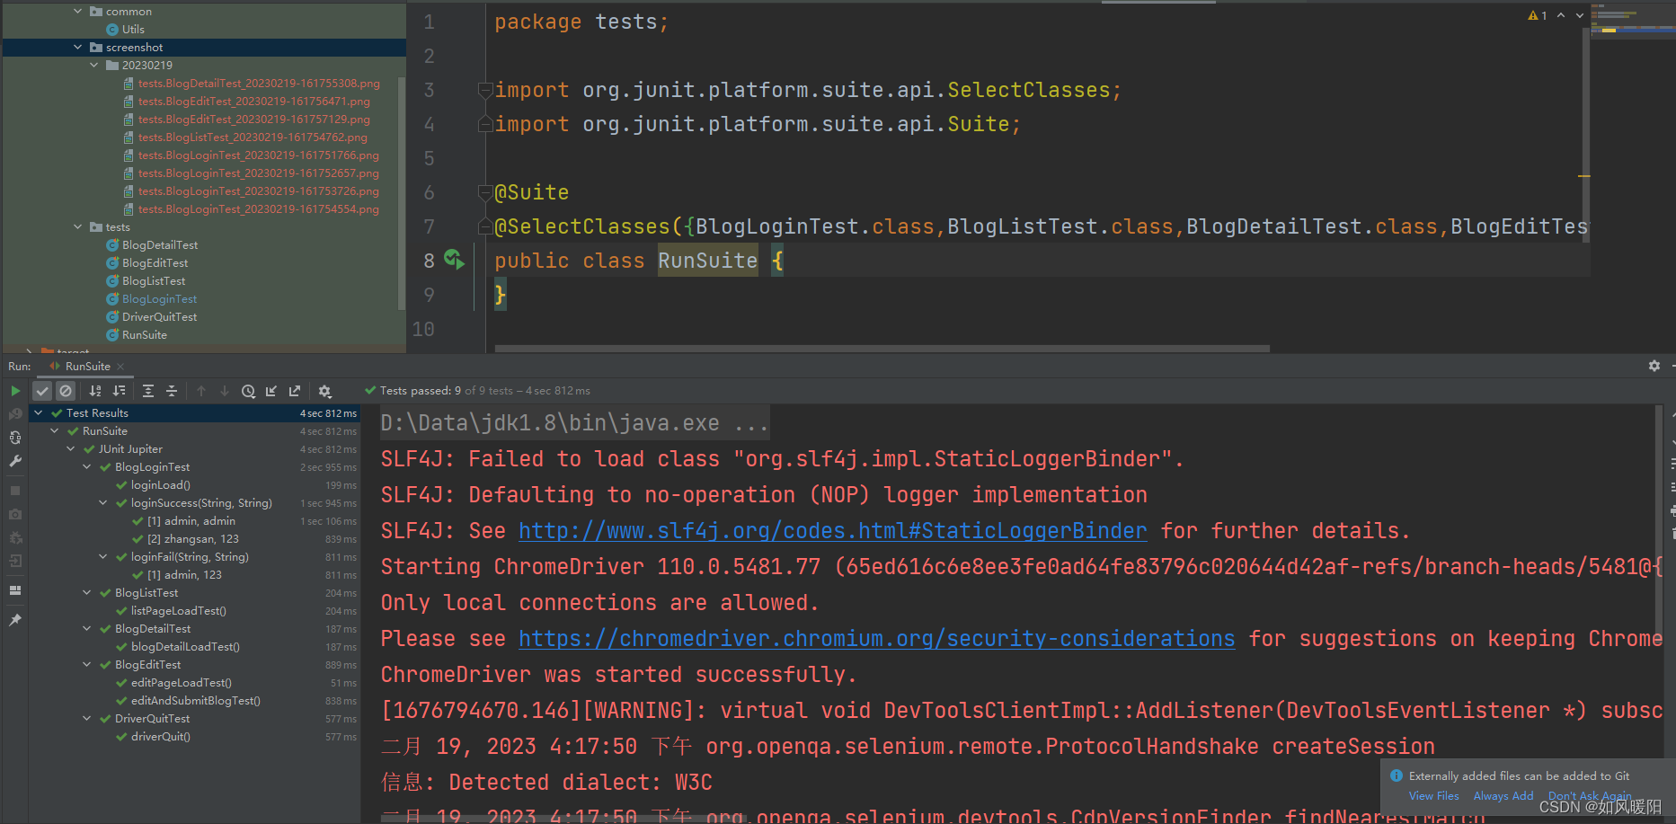Click run gutter icon beside class RunSuite
1676x824 pixels.
click(x=454, y=260)
